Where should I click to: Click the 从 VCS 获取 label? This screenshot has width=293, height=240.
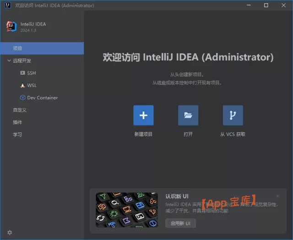click(233, 134)
